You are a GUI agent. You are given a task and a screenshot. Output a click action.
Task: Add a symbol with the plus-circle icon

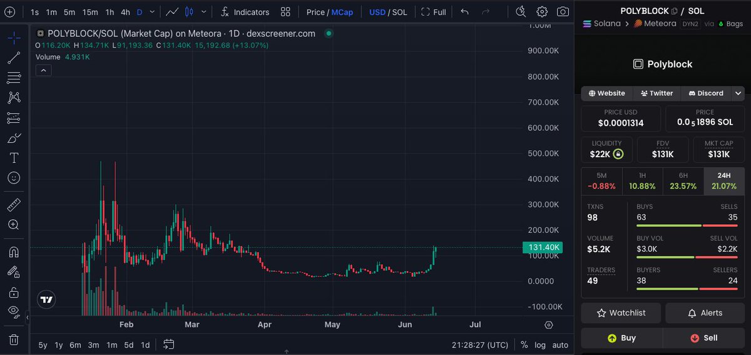click(x=9, y=12)
